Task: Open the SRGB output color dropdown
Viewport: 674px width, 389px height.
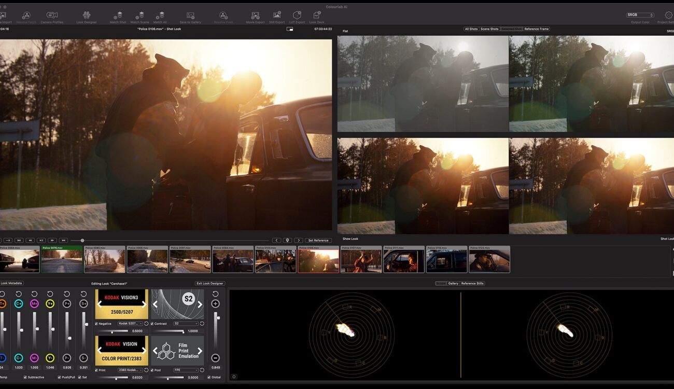Action: [640, 15]
